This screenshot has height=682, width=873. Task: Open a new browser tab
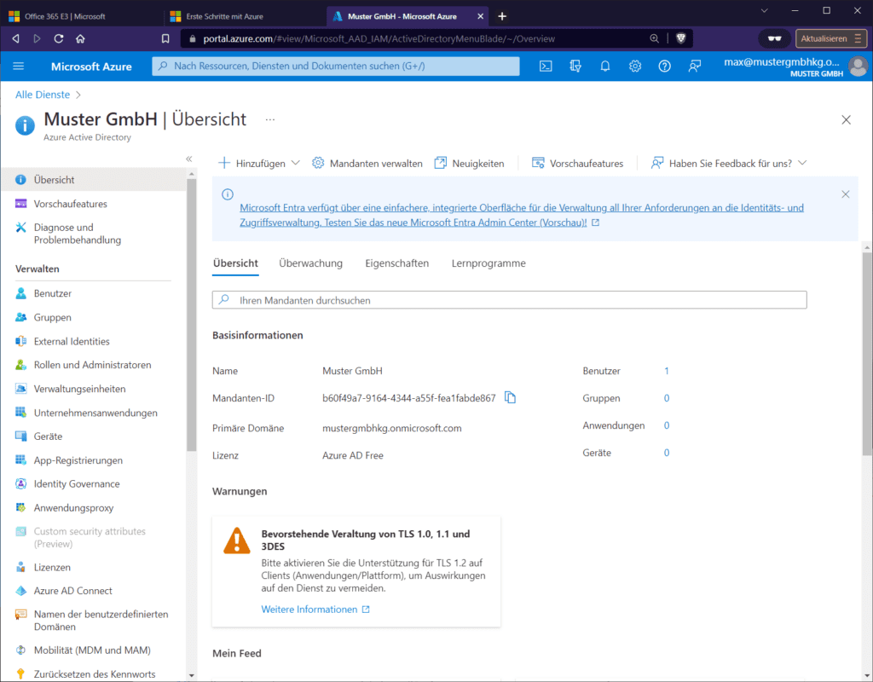[501, 16]
